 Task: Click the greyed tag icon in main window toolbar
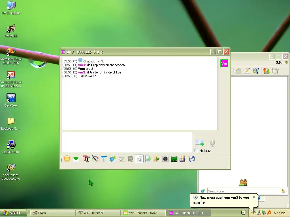point(238,71)
